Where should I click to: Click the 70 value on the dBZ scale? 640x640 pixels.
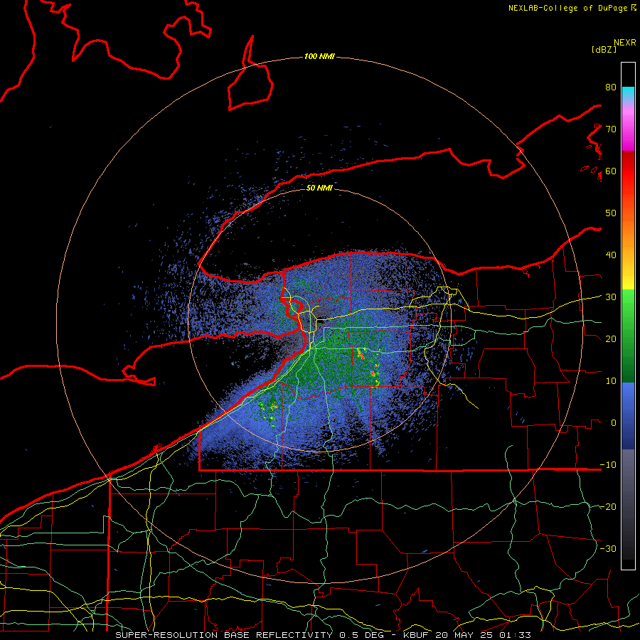(611, 129)
